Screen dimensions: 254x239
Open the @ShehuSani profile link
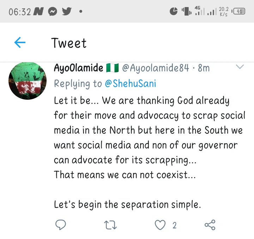pos(130,84)
